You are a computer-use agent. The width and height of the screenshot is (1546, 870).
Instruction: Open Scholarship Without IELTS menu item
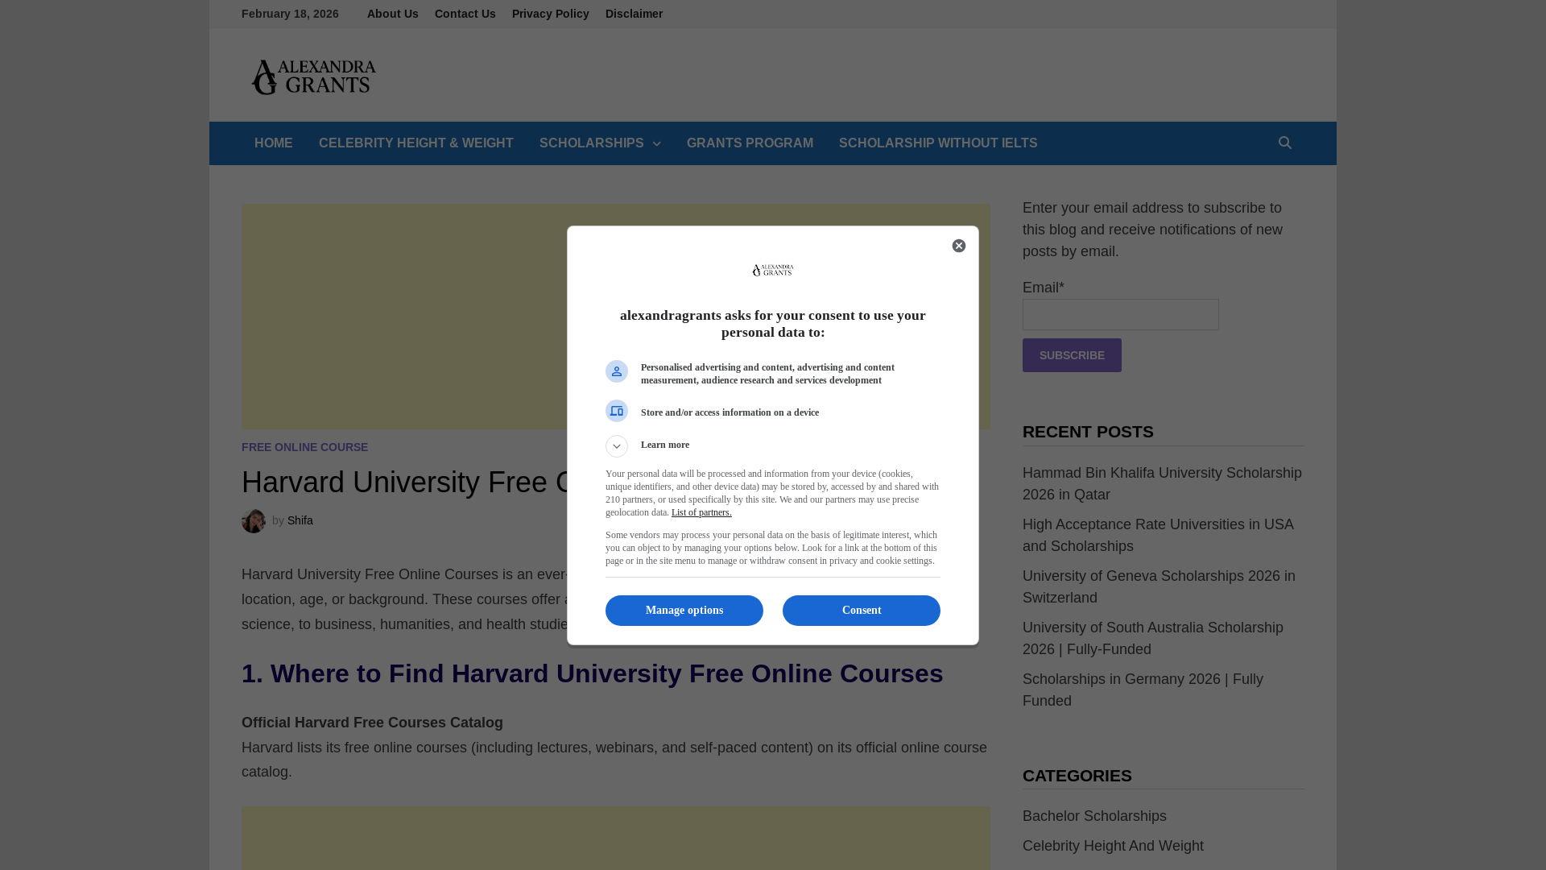pos(938,143)
